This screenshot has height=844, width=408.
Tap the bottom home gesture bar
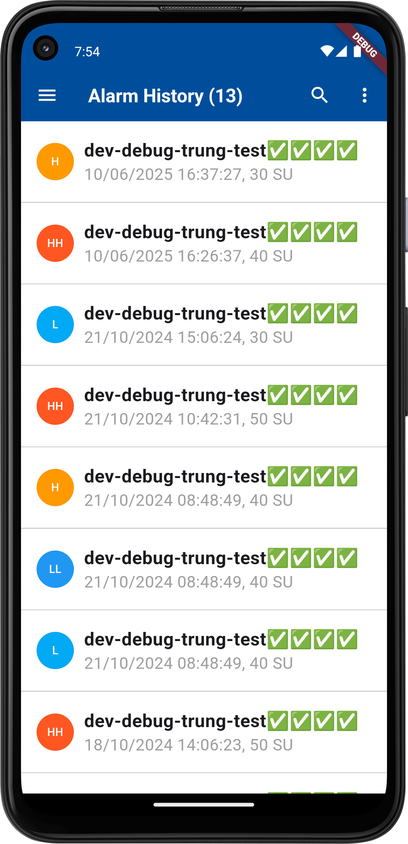point(204,805)
